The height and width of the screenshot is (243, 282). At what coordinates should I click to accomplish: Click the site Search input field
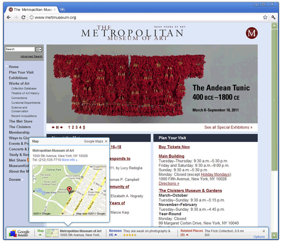(x=20, y=49)
